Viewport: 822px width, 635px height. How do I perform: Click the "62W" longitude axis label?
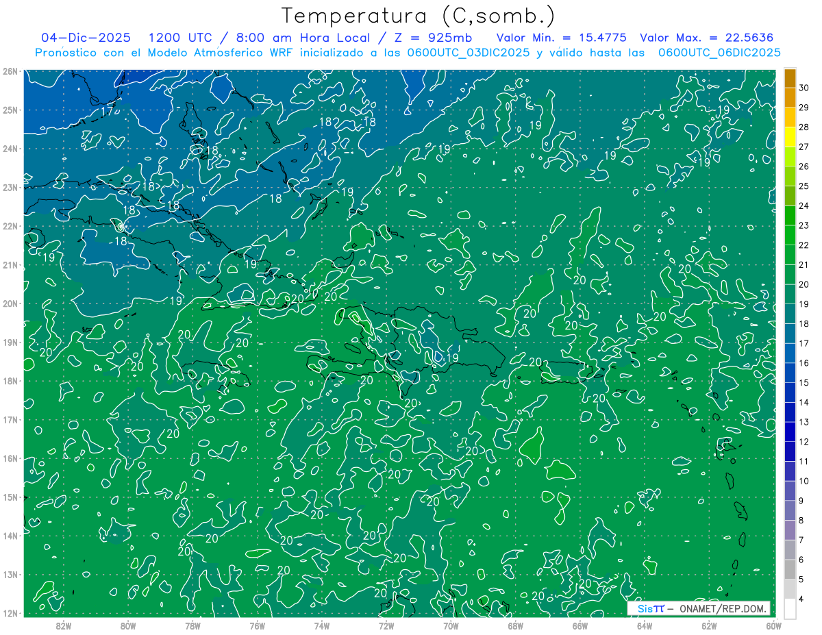[710, 625]
